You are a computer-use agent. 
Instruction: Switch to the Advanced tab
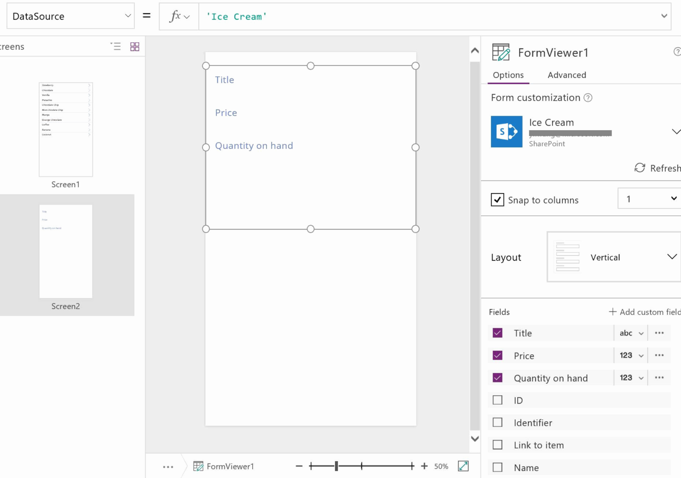click(x=567, y=75)
